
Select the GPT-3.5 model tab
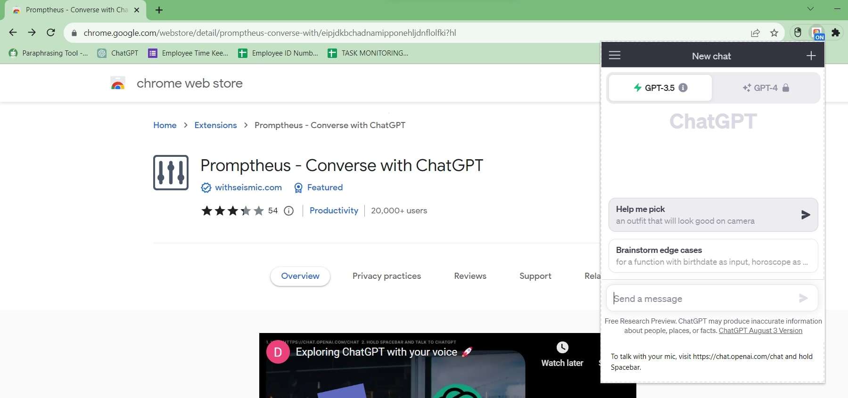660,88
